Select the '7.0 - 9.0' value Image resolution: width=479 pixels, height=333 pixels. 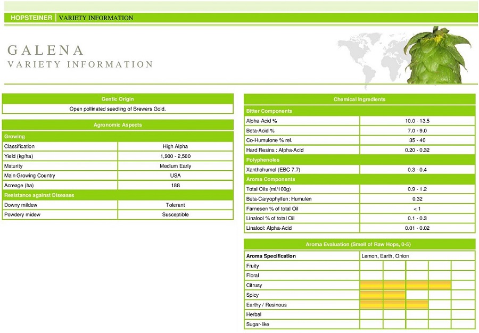click(x=417, y=131)
